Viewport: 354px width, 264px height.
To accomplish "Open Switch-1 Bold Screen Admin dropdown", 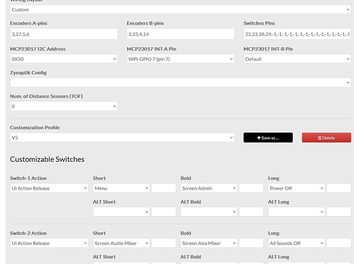I will (x=209, y=188).
